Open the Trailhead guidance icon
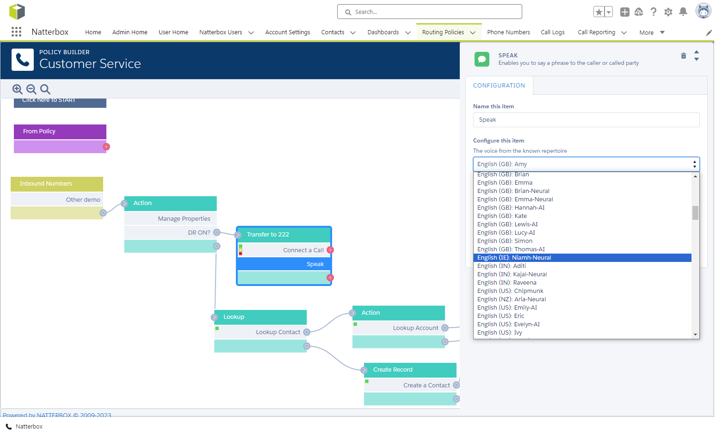Image resolution: width=716 pixels, height=435 pixels. tap(639, 12)
